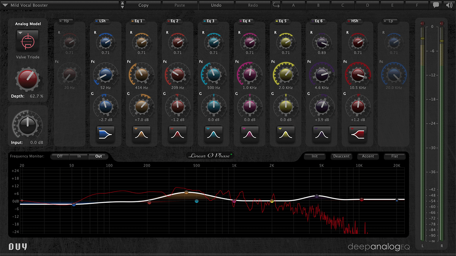The height and width of the screenshot is (256, 456).
Task: Click the HSh high-shelf curve icon
Action: click(x=358, y=134)
